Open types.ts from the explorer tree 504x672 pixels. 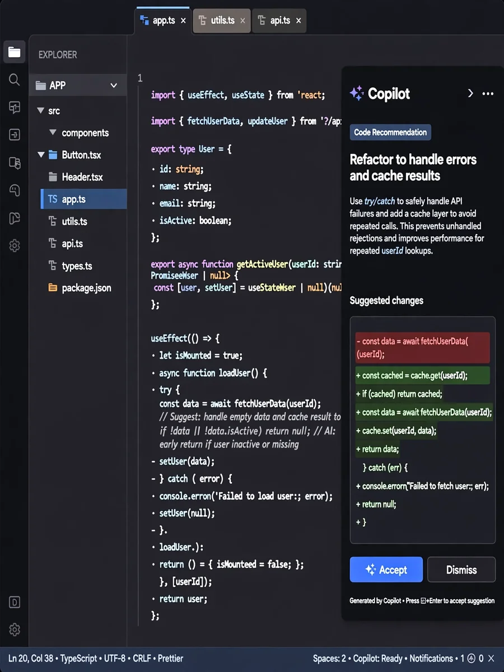tap(77, 266)
